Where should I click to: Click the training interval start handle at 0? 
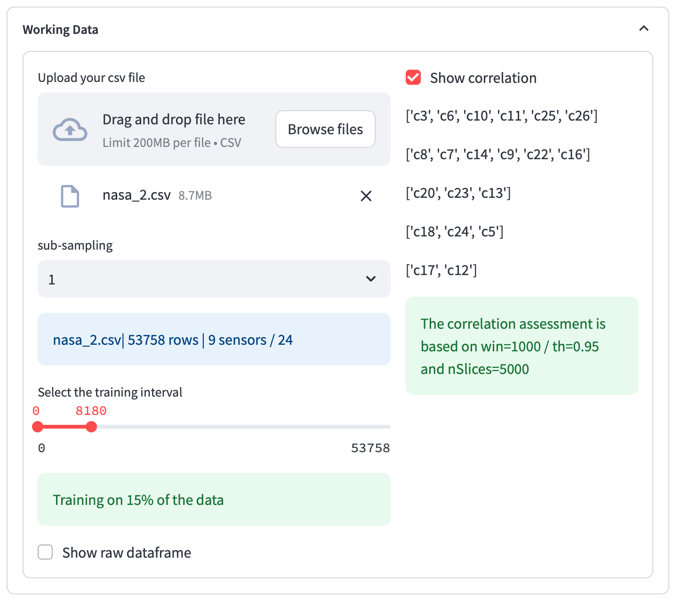pos(38,427)
